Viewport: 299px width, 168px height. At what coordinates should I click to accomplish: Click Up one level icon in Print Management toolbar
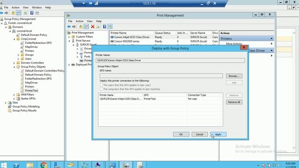tap(81, 27)
